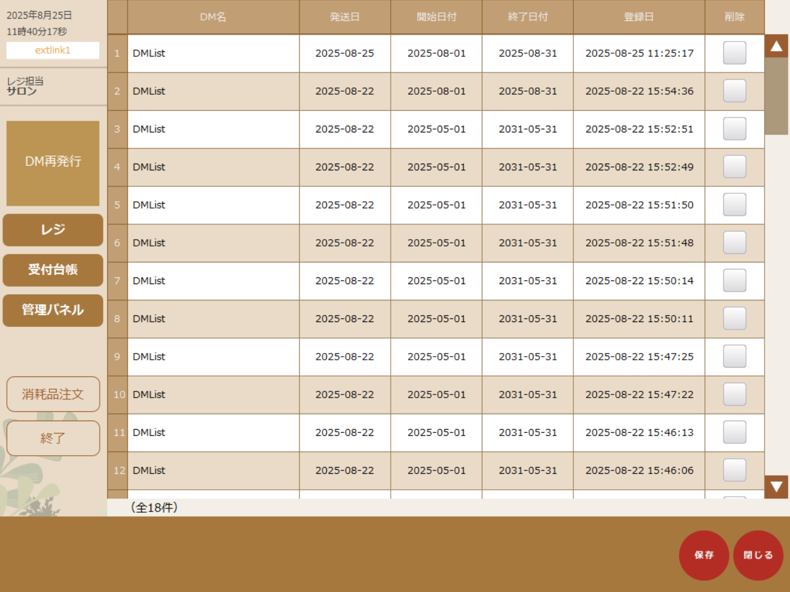The image size is (790, 592).
Task: Click the 発送日 column header
Action: [344, 17]
